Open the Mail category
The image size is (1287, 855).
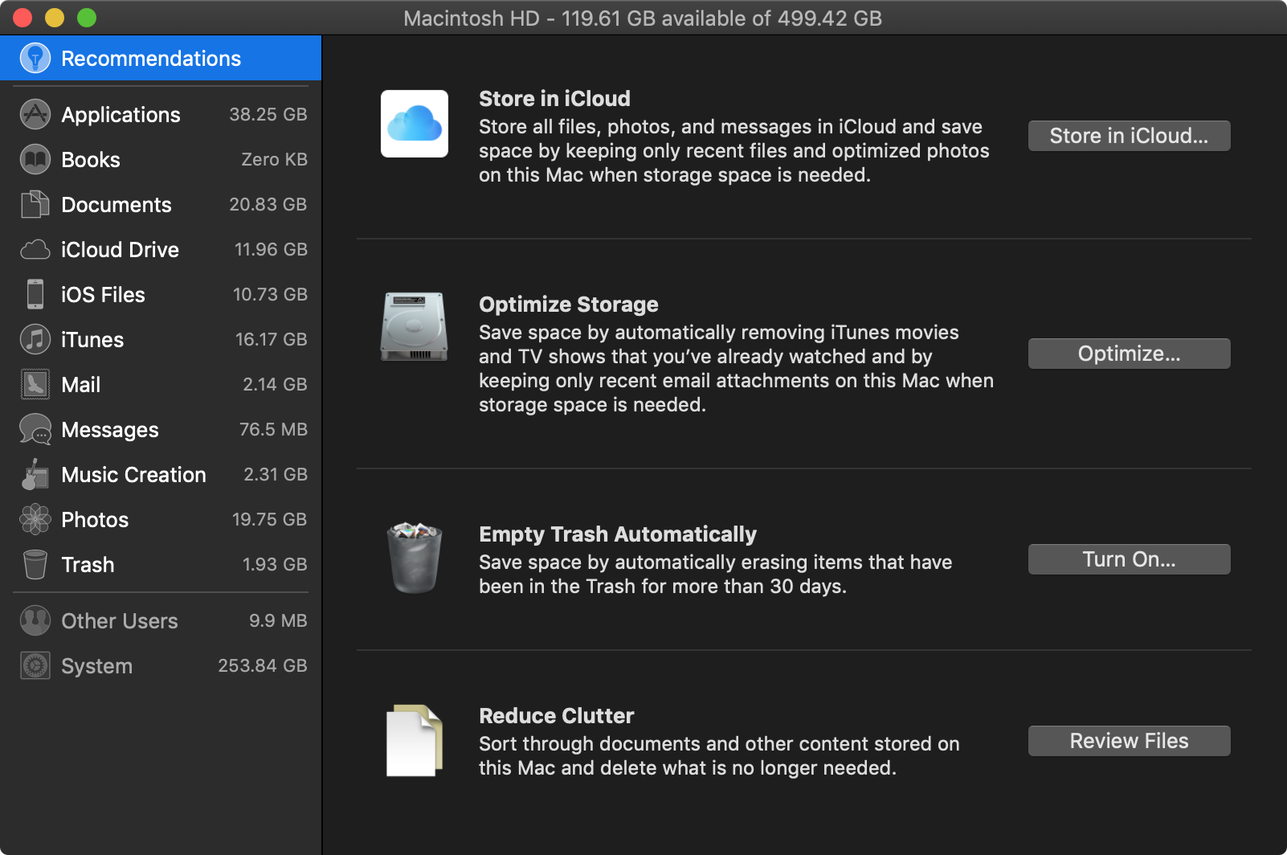point(161,384)
